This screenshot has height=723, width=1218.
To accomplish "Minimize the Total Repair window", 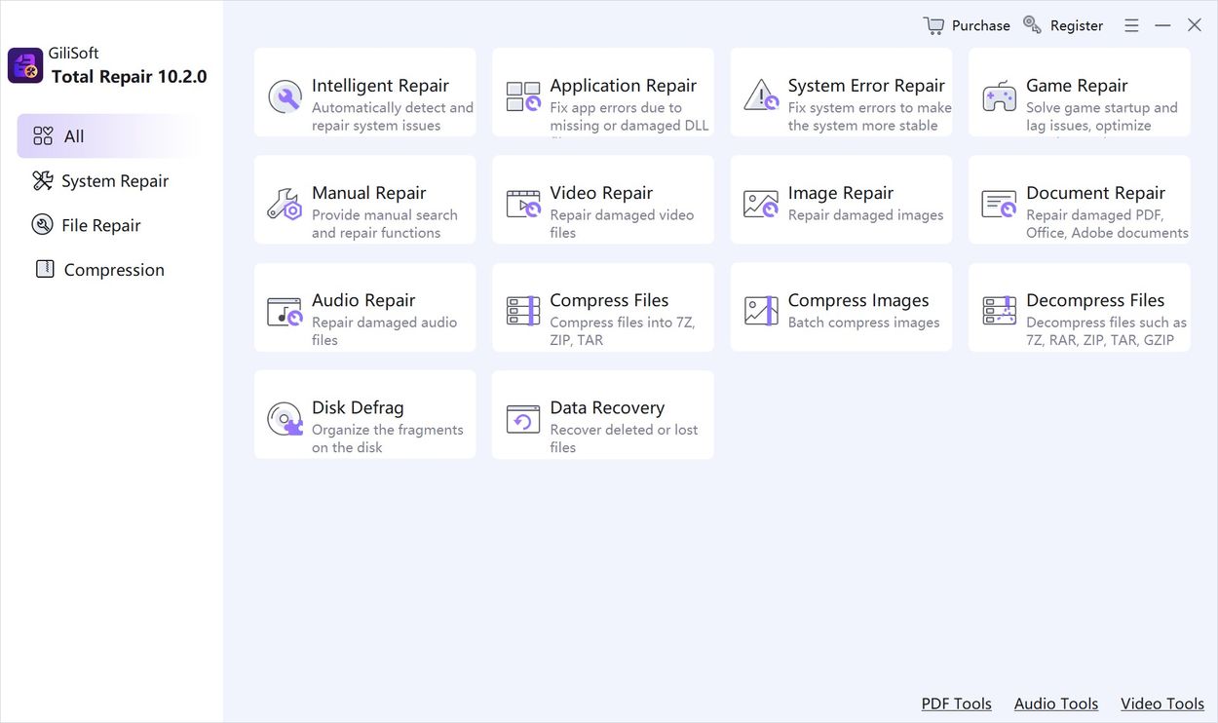I will tap(1162, 25).
